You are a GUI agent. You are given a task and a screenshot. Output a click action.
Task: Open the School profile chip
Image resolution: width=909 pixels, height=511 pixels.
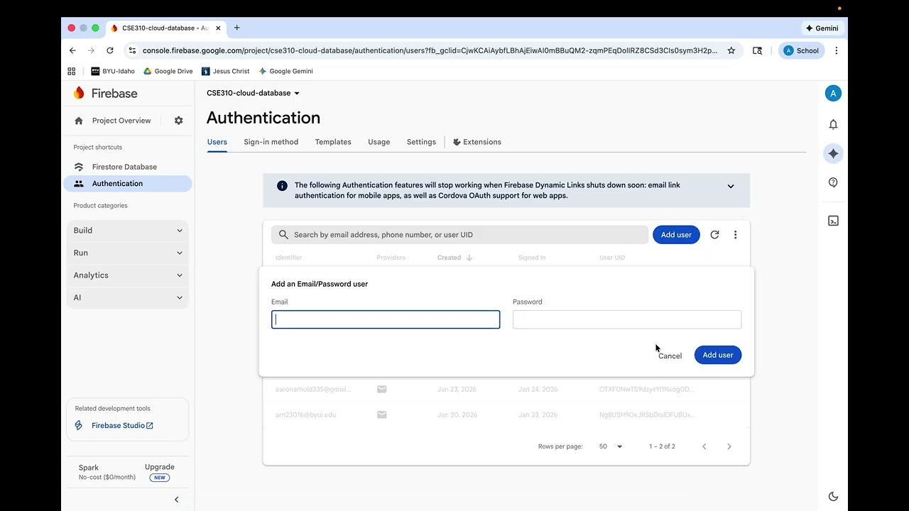(801, 50)
